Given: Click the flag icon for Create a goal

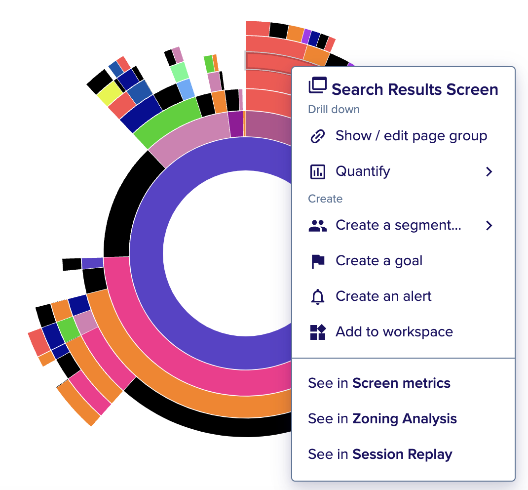Looking at the screenshot, I should tap(318, 261).
